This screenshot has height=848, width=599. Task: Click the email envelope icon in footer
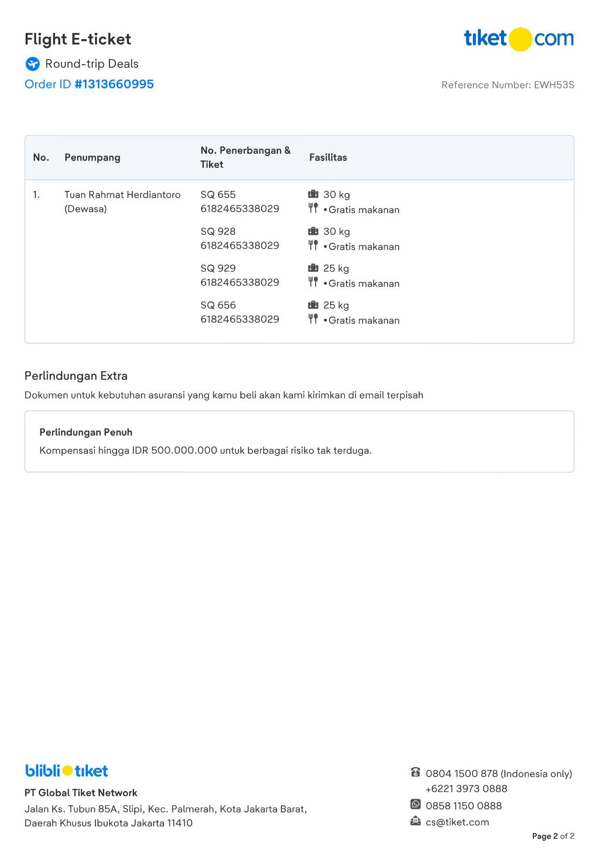(416, 821)
